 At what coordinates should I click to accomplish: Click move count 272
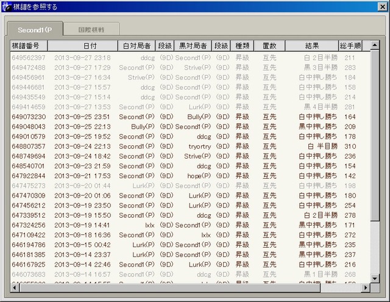pyautogui.click(x=350, y=235)
